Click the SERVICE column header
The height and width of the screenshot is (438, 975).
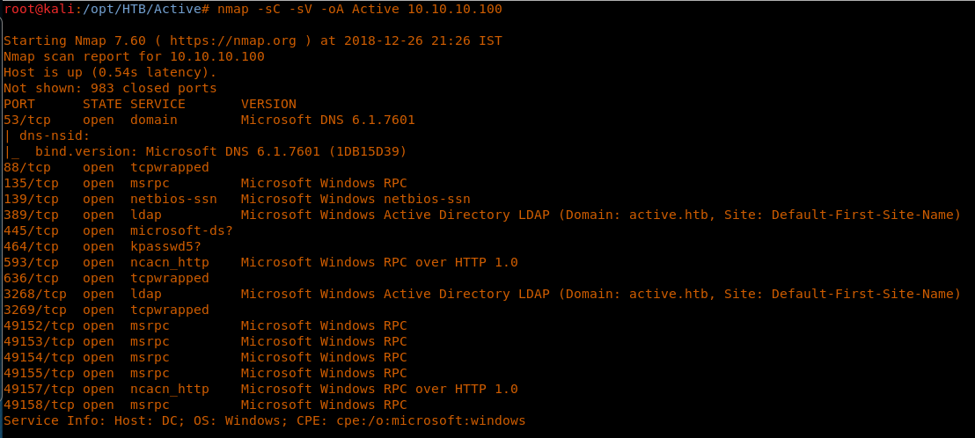(158, 104)
